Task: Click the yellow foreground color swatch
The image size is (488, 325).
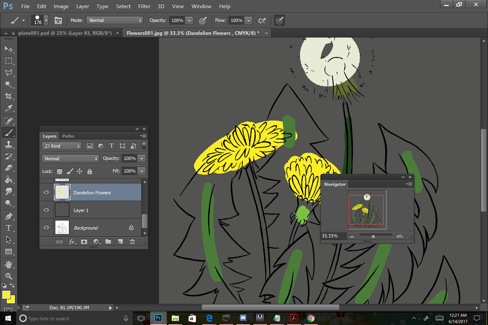Action: click(x=6, y=295)
